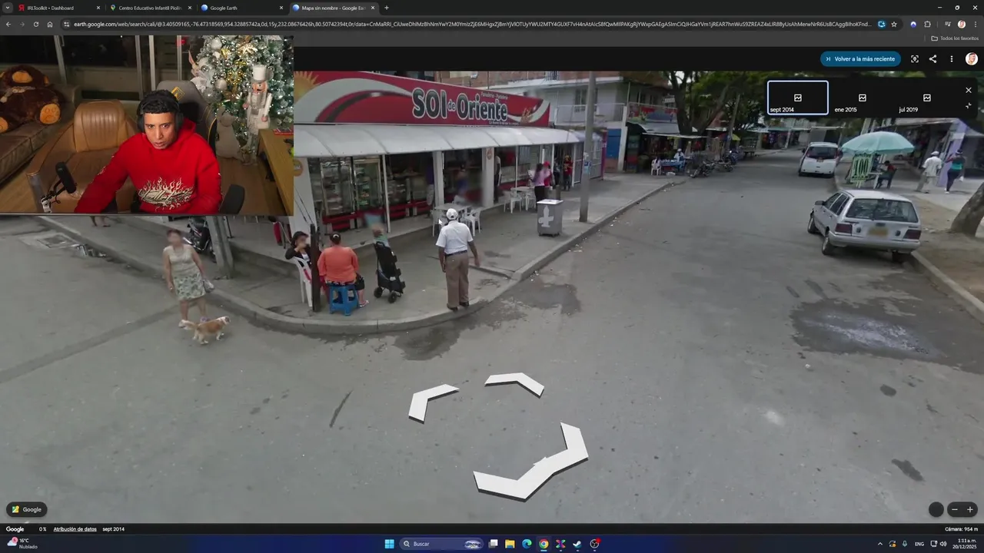This screenshot has width=984, height=553.
Task: Open the browser home page
Action: coord(50,24)
